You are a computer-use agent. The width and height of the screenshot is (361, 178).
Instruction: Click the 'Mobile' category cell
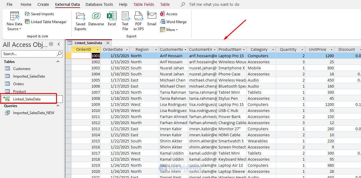(261, 68)
